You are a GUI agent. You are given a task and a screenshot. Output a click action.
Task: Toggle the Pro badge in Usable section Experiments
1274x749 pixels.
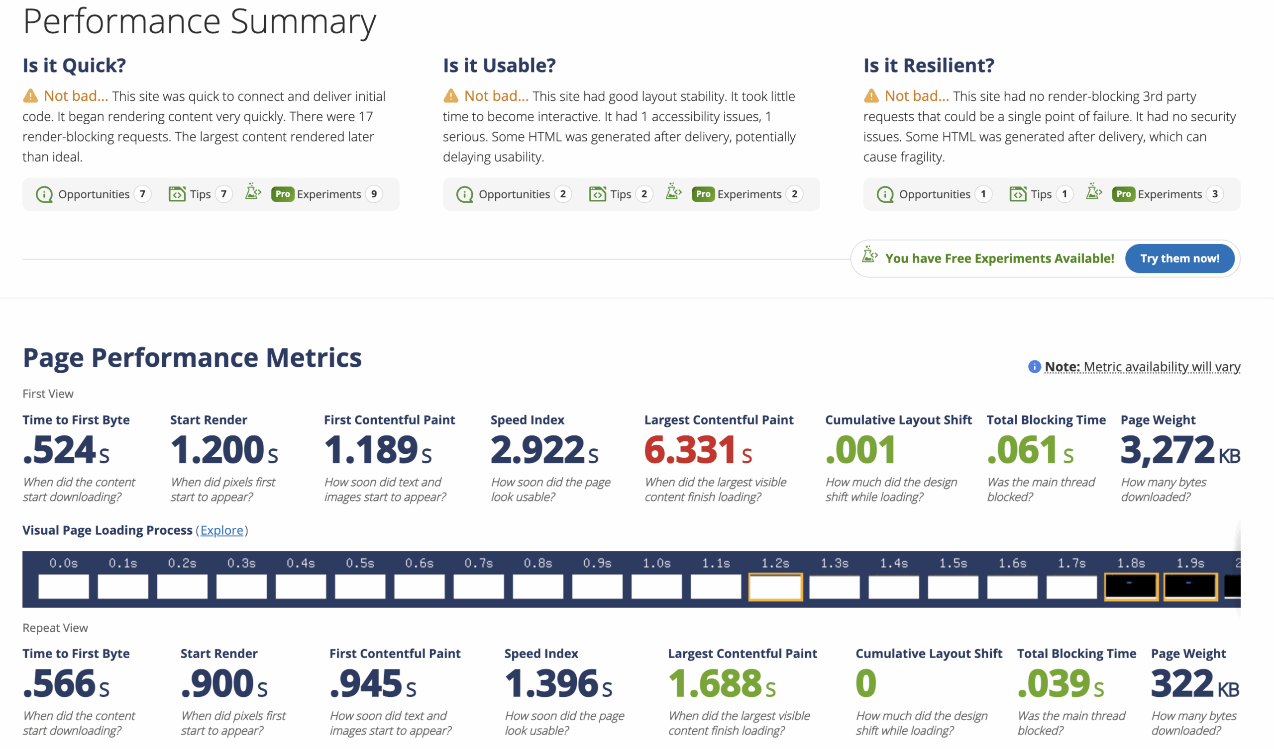(x=703, y=193)
